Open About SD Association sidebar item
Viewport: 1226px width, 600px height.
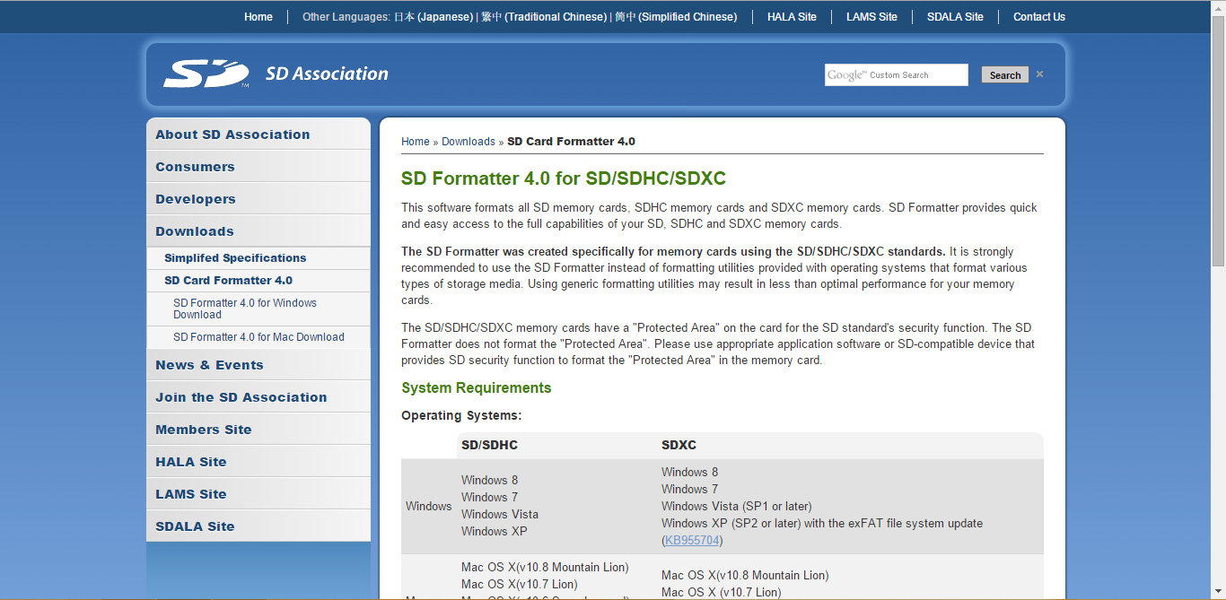point(258,135)
